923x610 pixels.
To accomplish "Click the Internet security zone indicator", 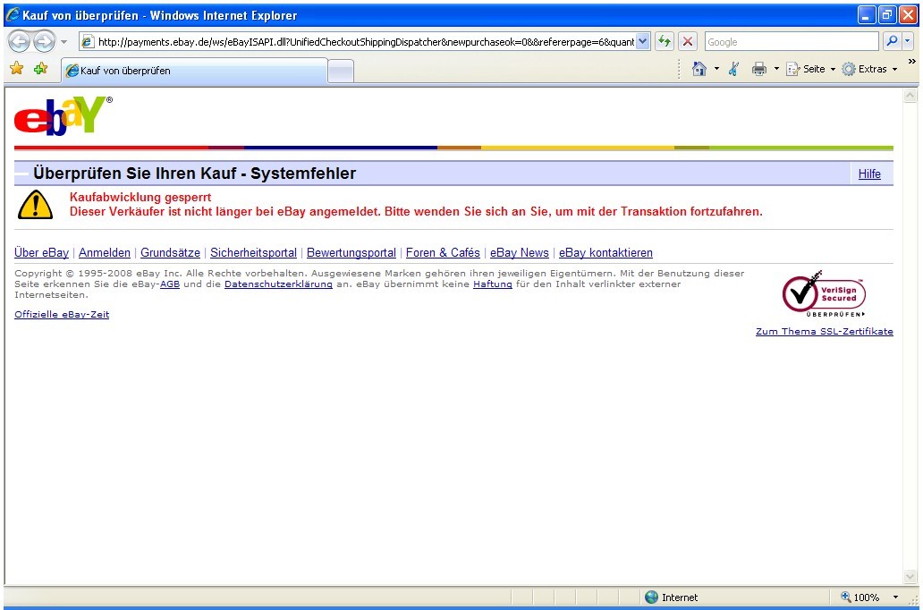I will coord(671,597).
